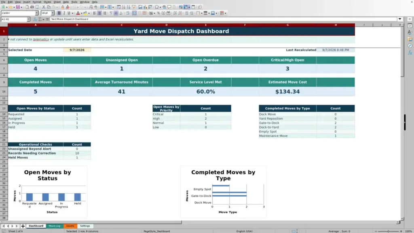Open the Select Function sum dropdown arrow
Screen dimensions: 414x233
coord(43,19)
